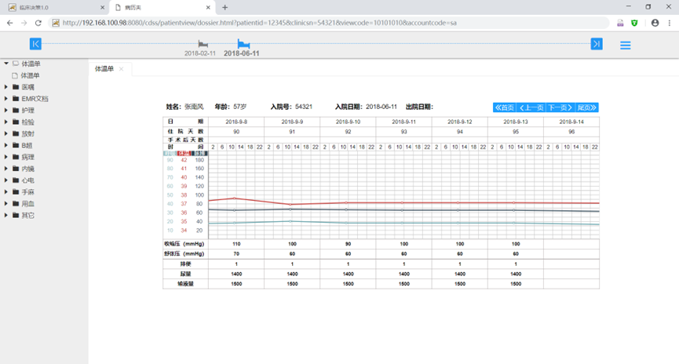Image resolution: width=679 pixels, height=364 pixels.
Task: Select the 其它 folder icon
Action: point(16,215)
